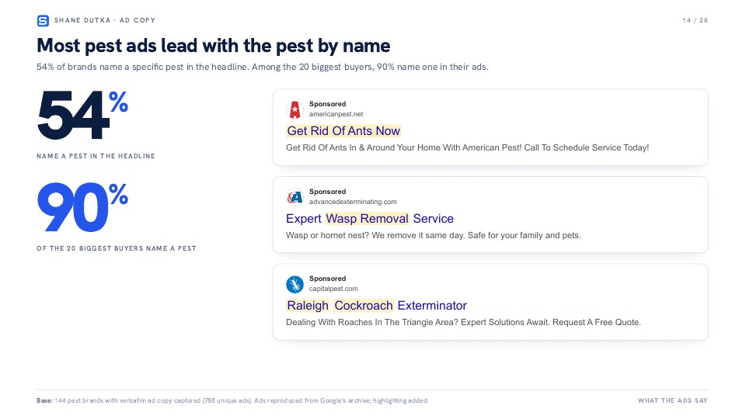Click the 'Sponsored' label above advancedexterminating.com
Viewport: 746px width, 419px height.
point(327,192)
